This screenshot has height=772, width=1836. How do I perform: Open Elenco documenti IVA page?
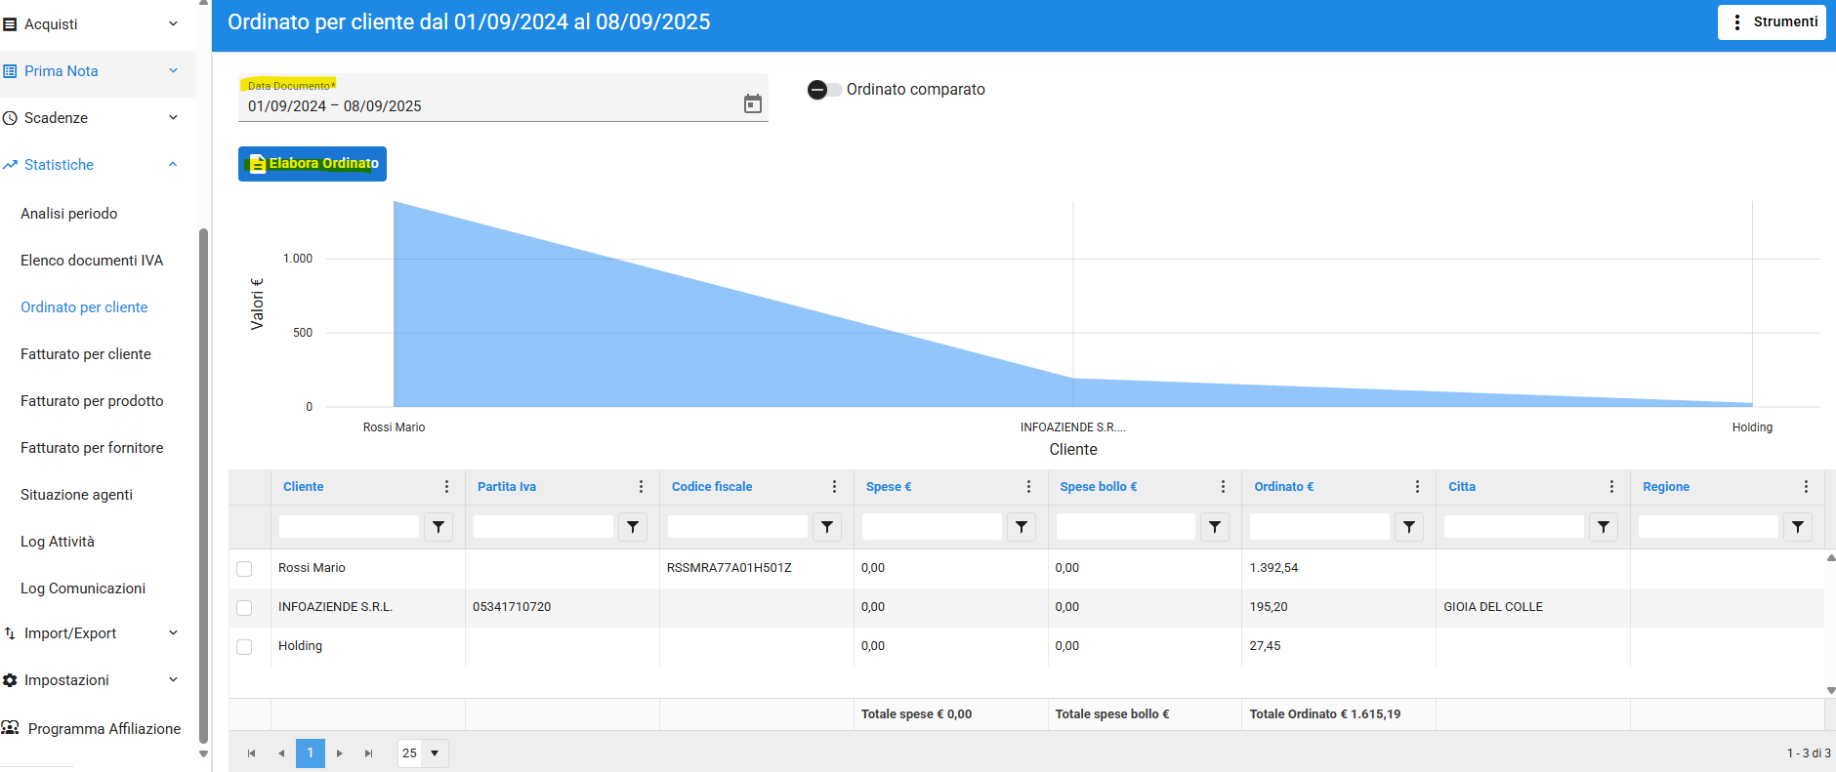[x=92, y=261]
